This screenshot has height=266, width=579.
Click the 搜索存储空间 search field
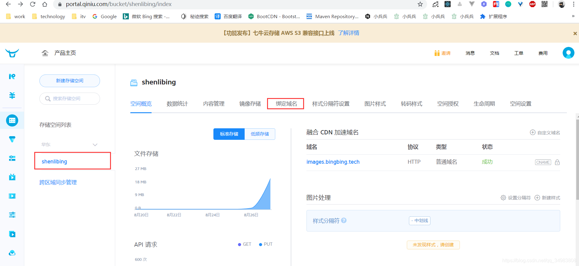point(70,99)
